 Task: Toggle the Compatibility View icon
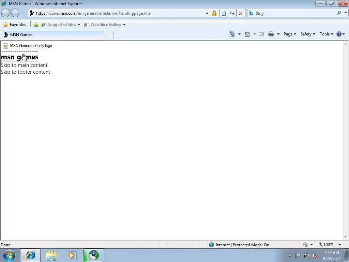point(224,13)
